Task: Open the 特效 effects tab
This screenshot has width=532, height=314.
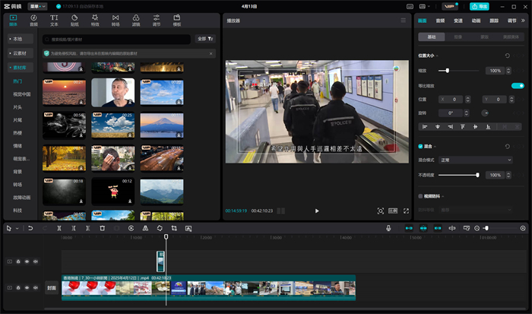Action: click(95, 21)
